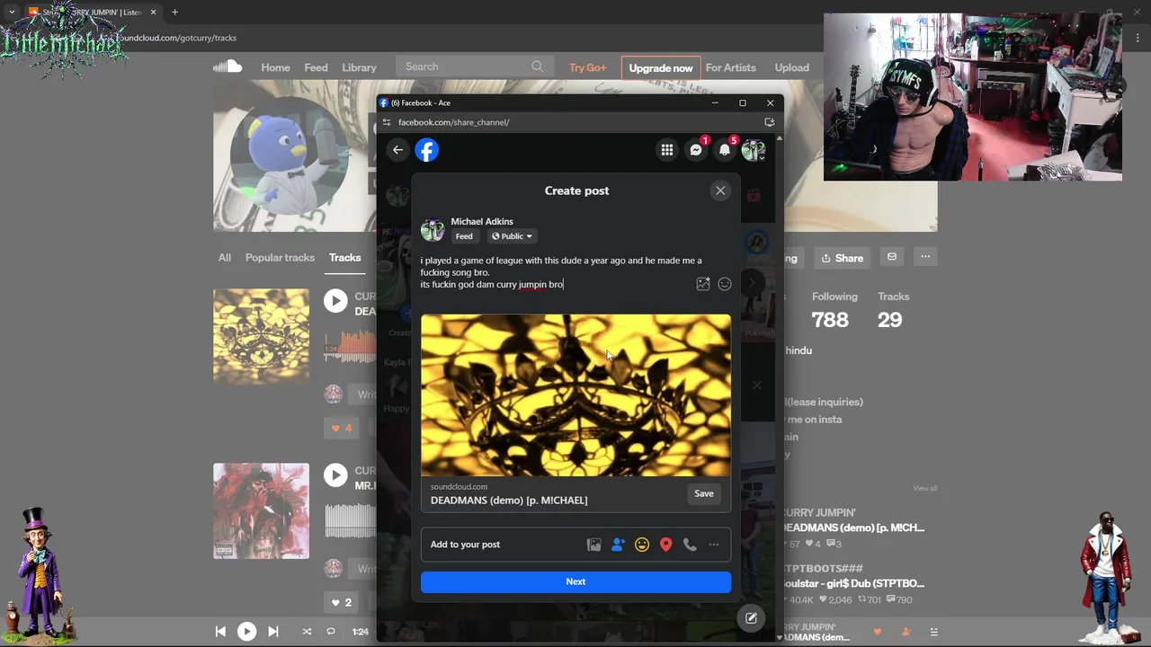Click message envelope button on profile
The height and width of the screenshot is (647, 1151).
click(892, 257)
